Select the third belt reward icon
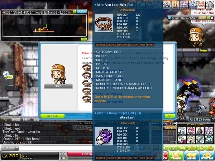The width and height of the screenshot is (215, 161). [87, 84]
